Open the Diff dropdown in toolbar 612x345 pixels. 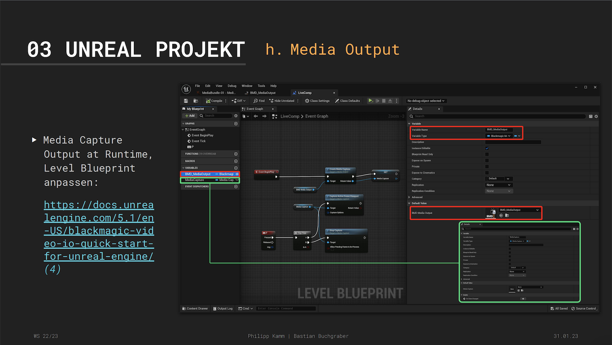239,101
